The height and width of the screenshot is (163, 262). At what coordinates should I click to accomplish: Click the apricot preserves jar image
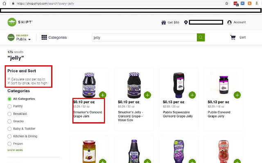89,152
